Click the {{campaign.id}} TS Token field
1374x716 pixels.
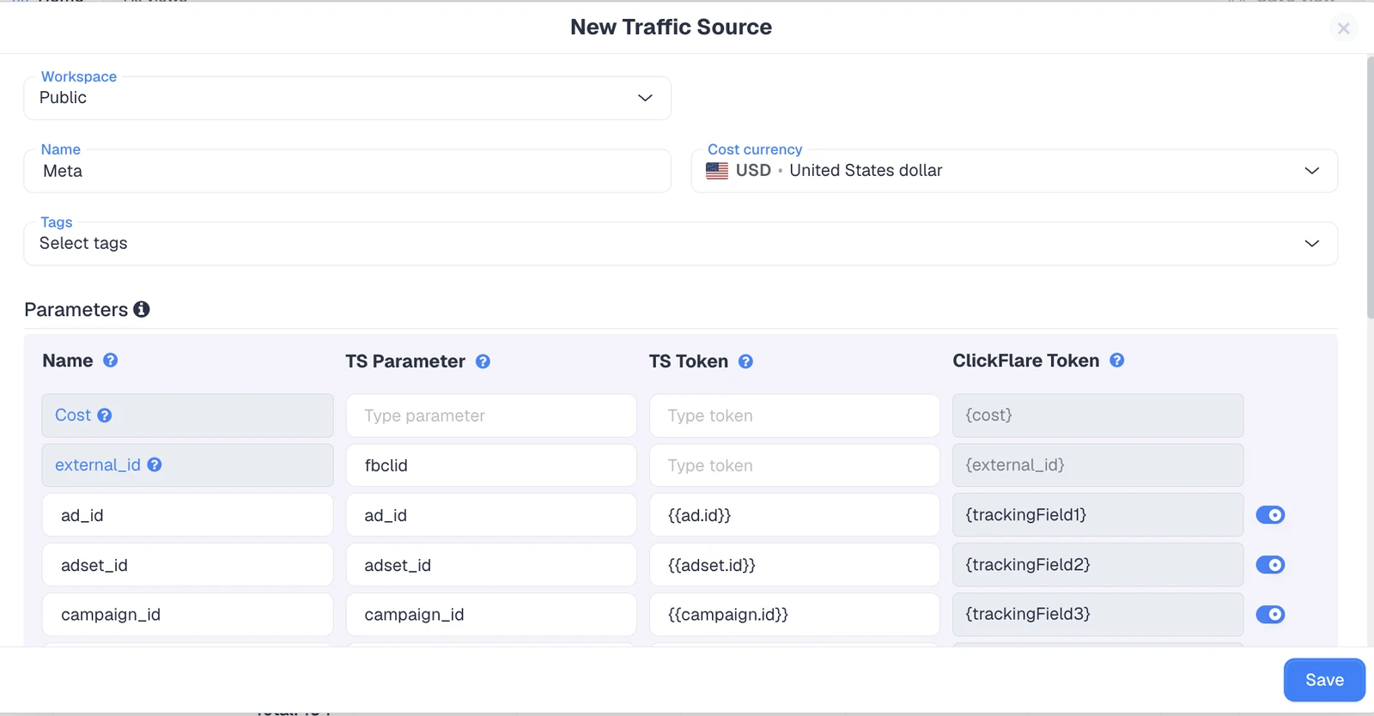794,615
